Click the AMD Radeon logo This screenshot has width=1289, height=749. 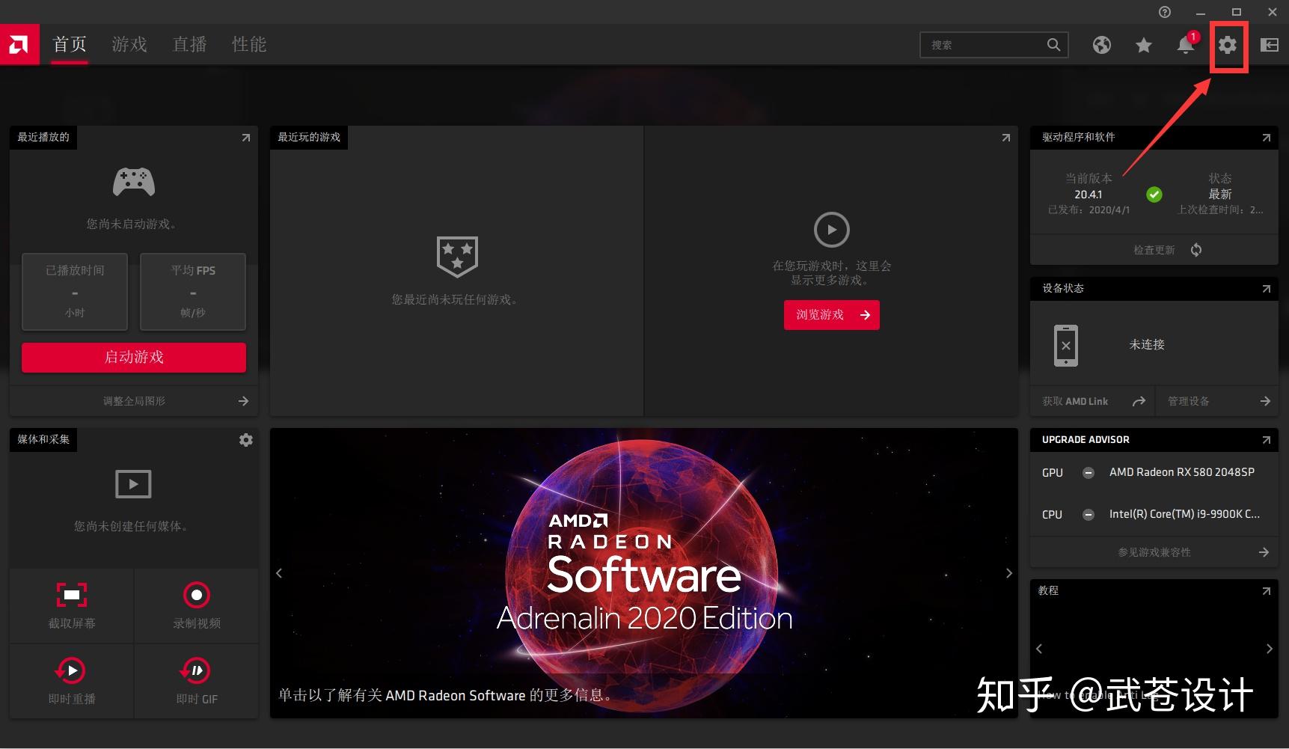(19, 44)
